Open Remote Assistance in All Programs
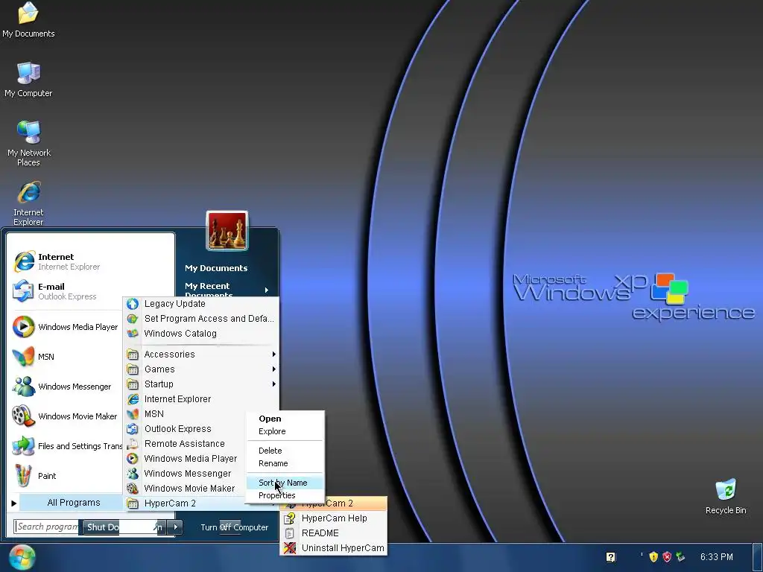This screenshot has width=763, height=572. (x=185, y=444)
